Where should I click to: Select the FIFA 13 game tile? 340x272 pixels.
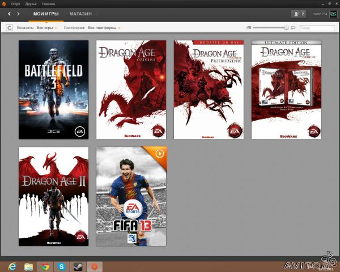(131, 197)
